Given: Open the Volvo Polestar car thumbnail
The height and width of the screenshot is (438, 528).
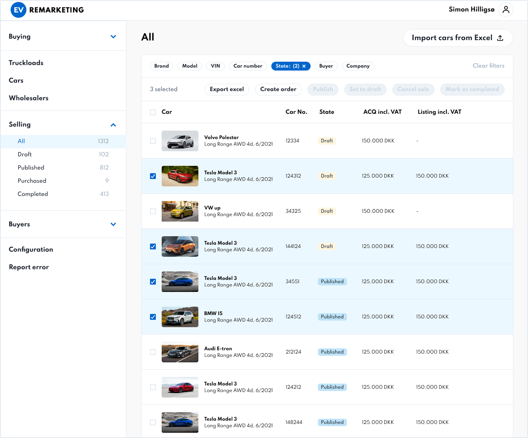Looking at the screenshot, I should pyautogui.click(x=180, y=141).
